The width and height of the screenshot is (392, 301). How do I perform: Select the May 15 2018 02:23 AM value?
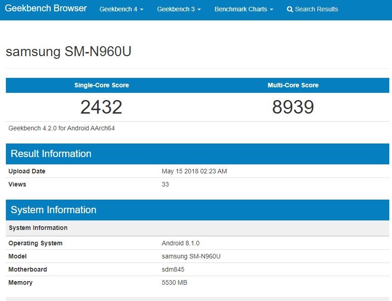(194, 171)
